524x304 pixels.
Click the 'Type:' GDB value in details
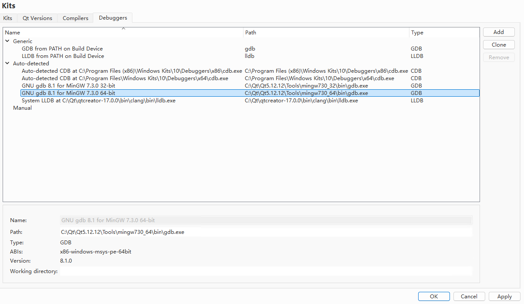[66, 243]
